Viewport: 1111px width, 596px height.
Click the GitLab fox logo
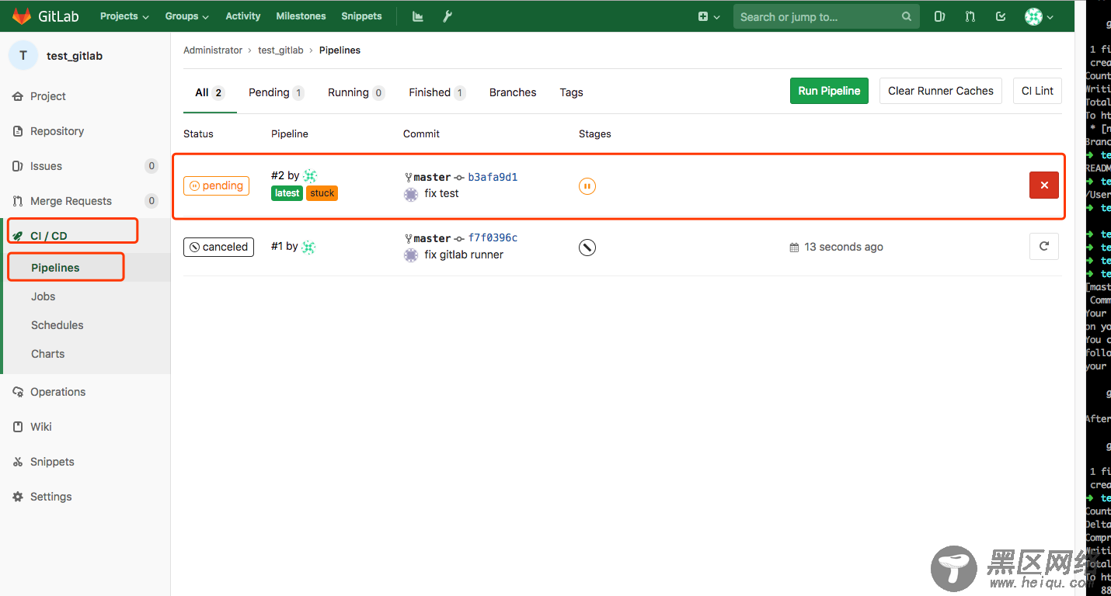(22, 16)
